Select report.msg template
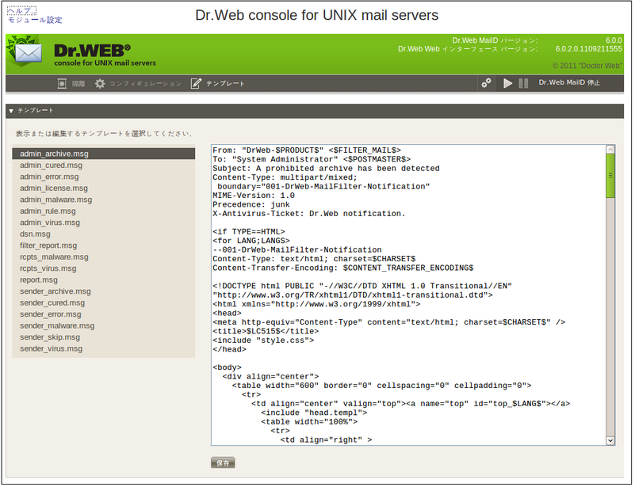 coord(104,280)
